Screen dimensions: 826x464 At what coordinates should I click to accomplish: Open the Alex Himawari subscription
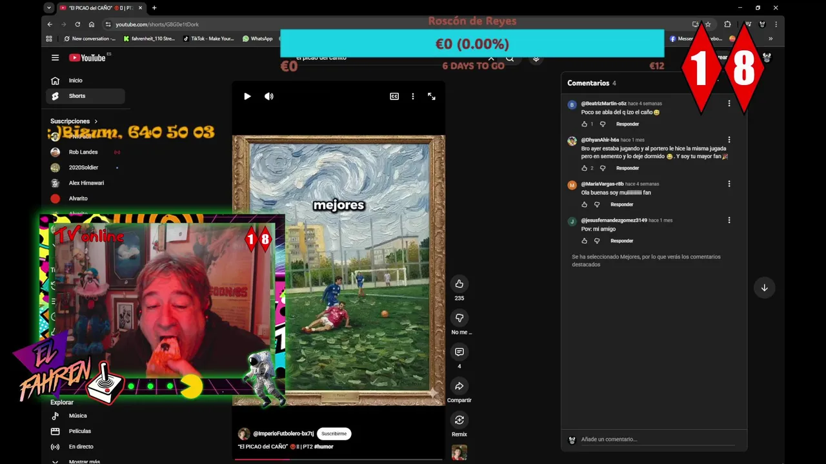click(x=85, y=183)
